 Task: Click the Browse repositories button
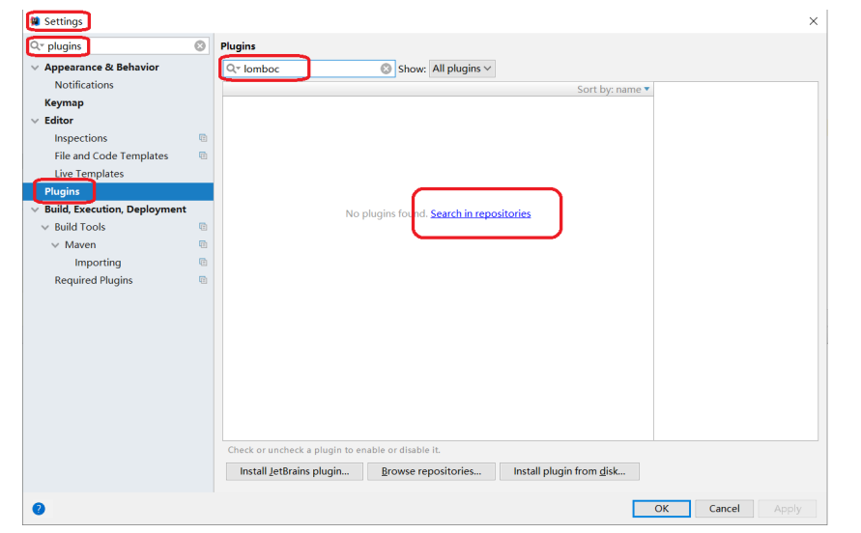pos(431,471)
